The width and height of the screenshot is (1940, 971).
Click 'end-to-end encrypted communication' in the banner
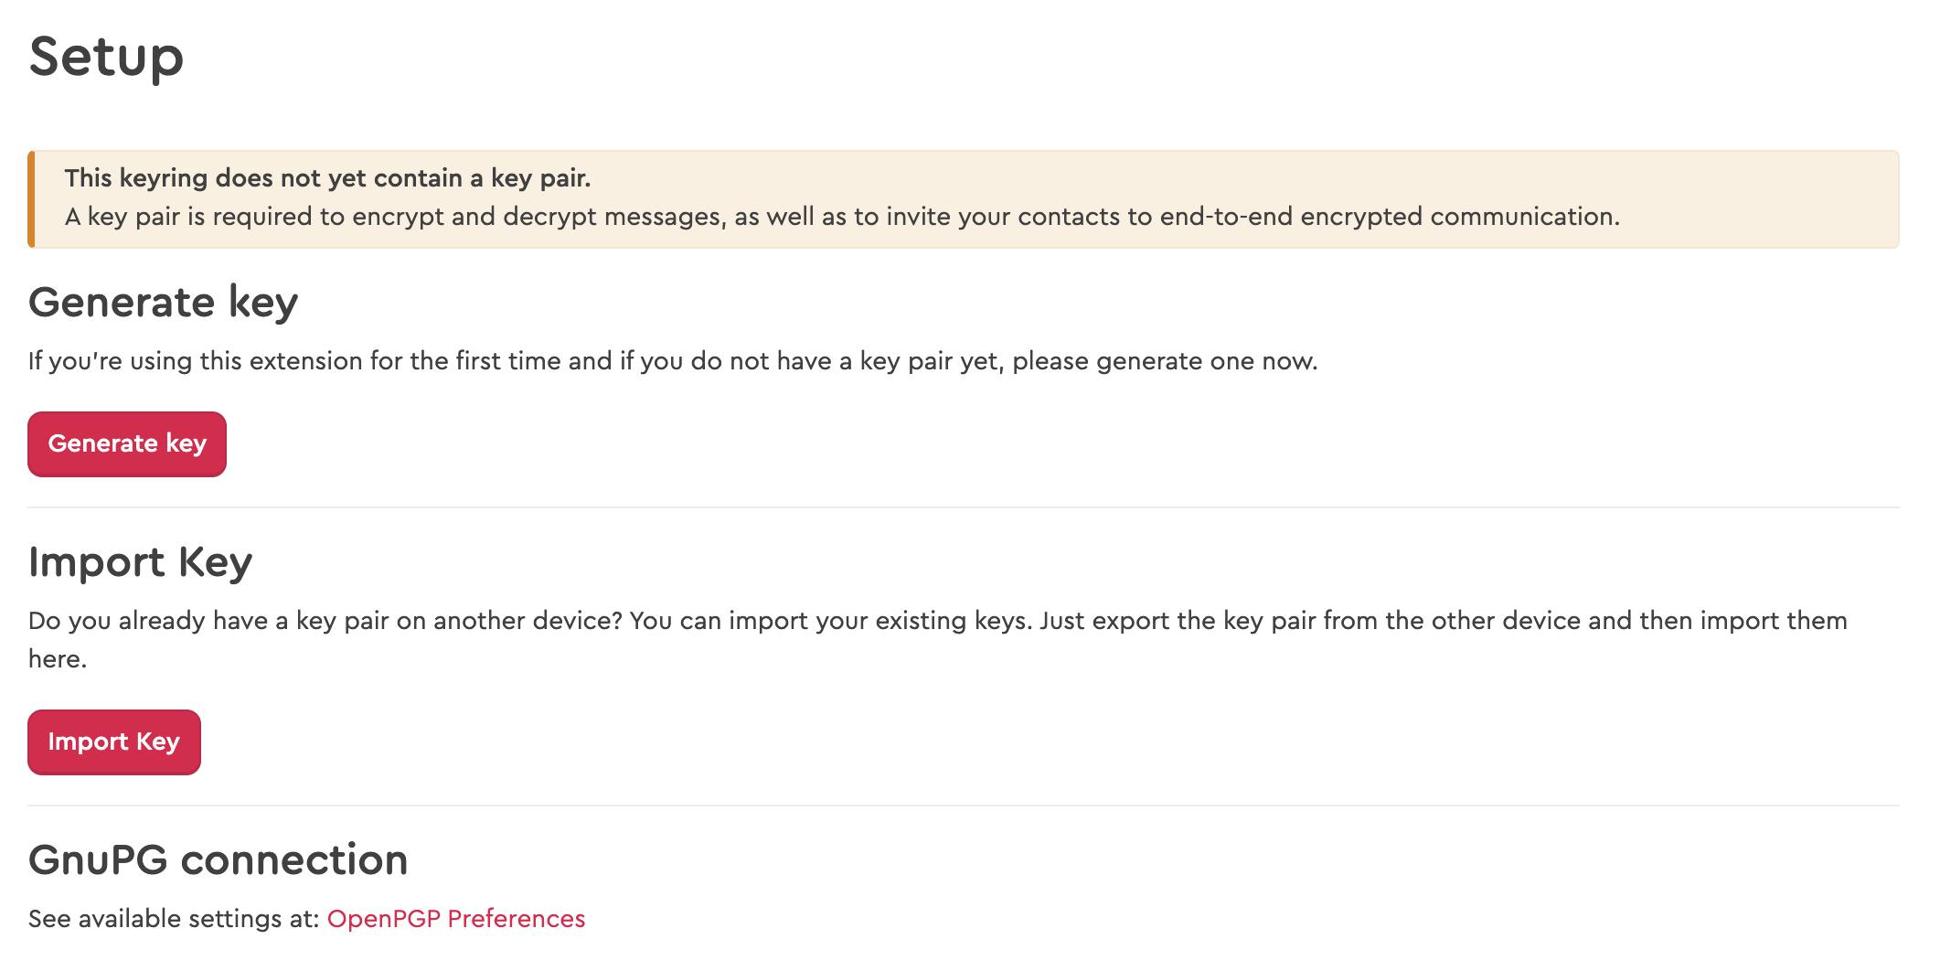pyautogui.click(x=1390, y=217)
